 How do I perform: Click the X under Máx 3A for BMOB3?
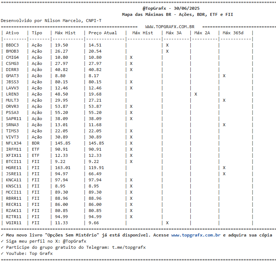(167, 51)
